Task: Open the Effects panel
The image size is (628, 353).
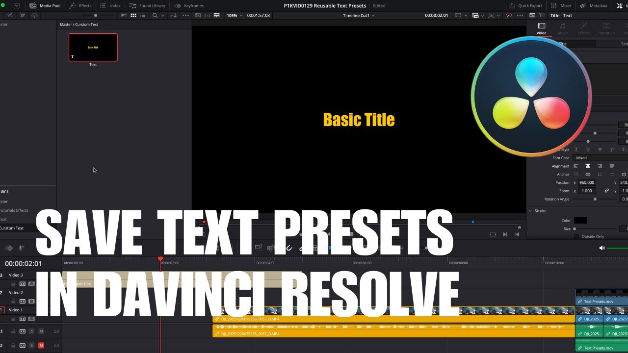Action: click(x=80, y=6)
